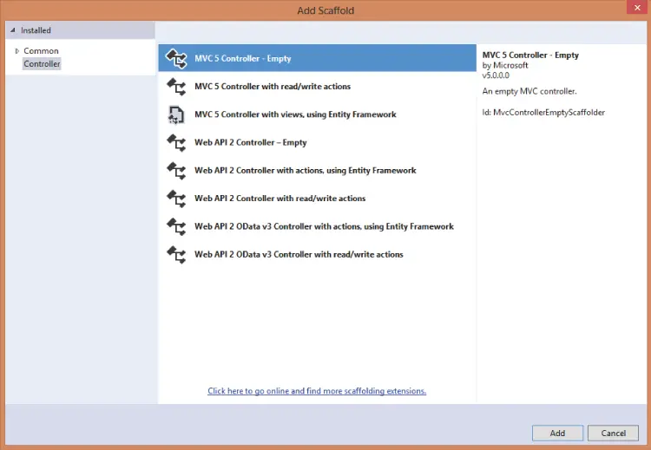The image size is (651, 450).
Task: Click icon for OData v3 Controller with read/write actions
Action: point(176,255)
